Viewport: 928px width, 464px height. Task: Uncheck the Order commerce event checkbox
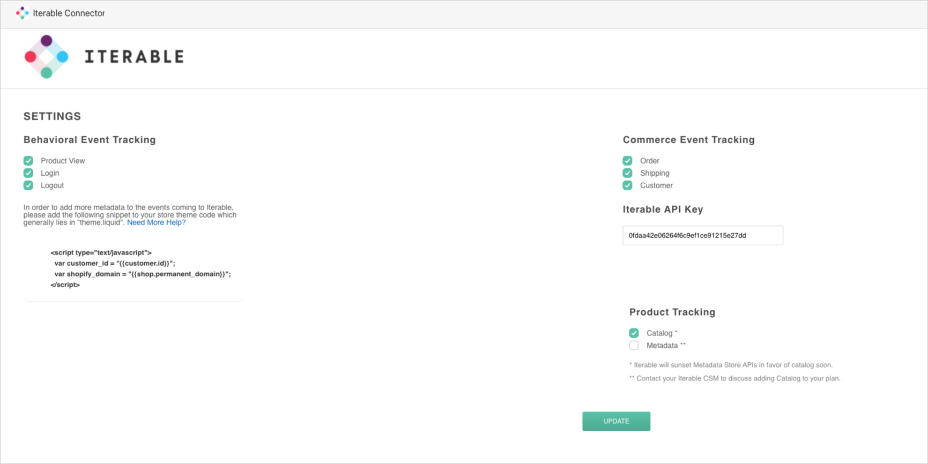[628, 161]
